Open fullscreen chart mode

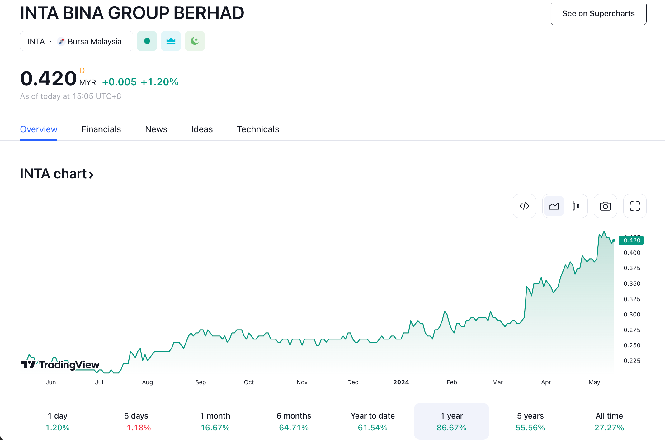(x=635, y=206)
